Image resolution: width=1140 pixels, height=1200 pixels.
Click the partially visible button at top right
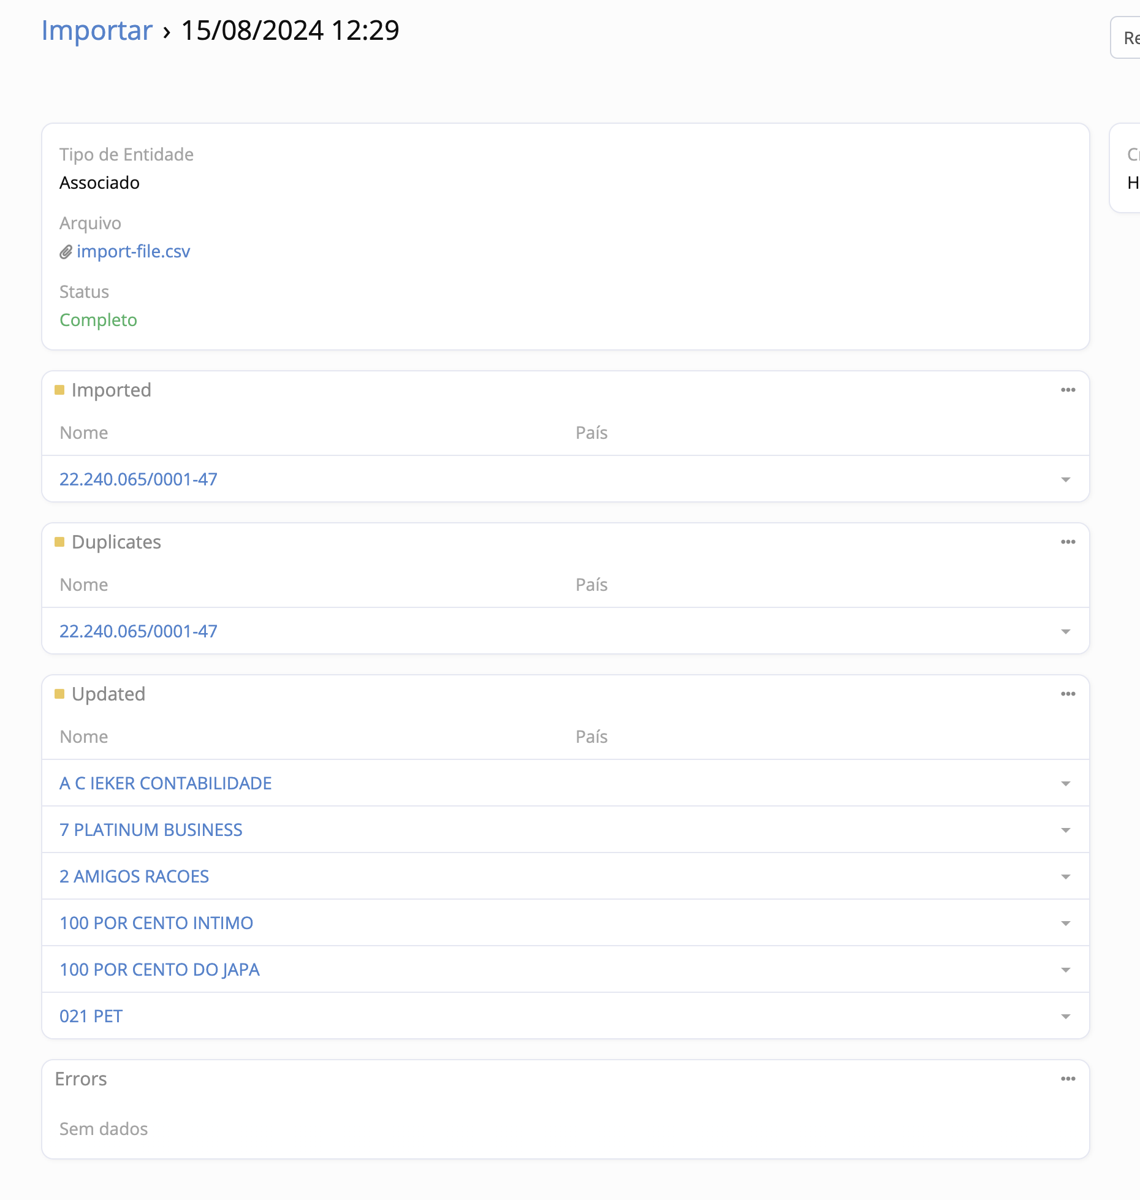pos(1128,38)
